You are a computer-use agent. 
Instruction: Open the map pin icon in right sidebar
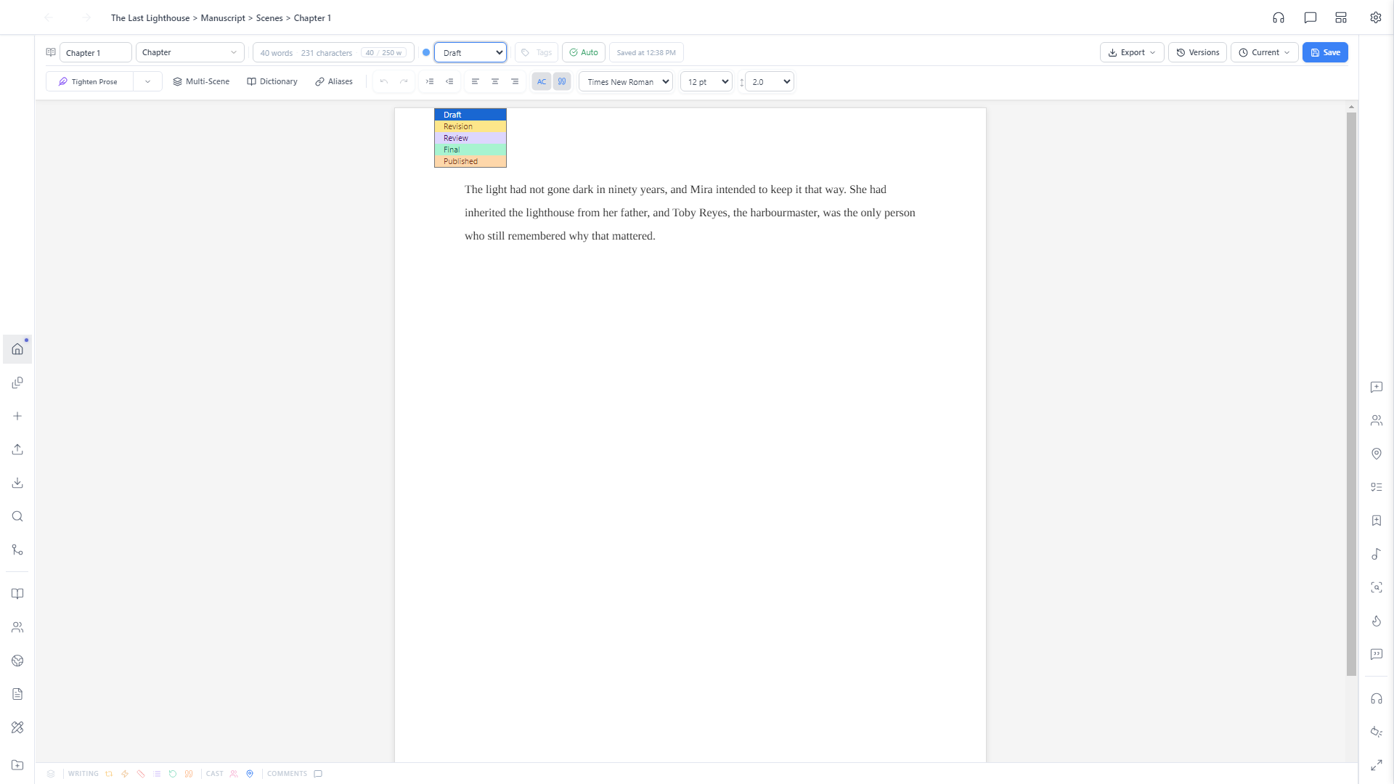[1377, 454]
